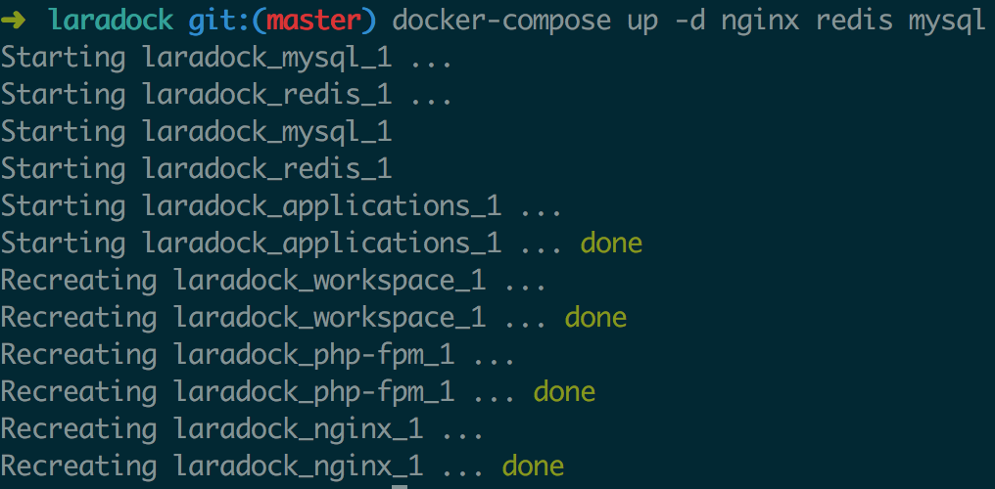995x489 pixels.
Task: Click the green done after laradock_php-fpm_1
Action: [565, 391]
